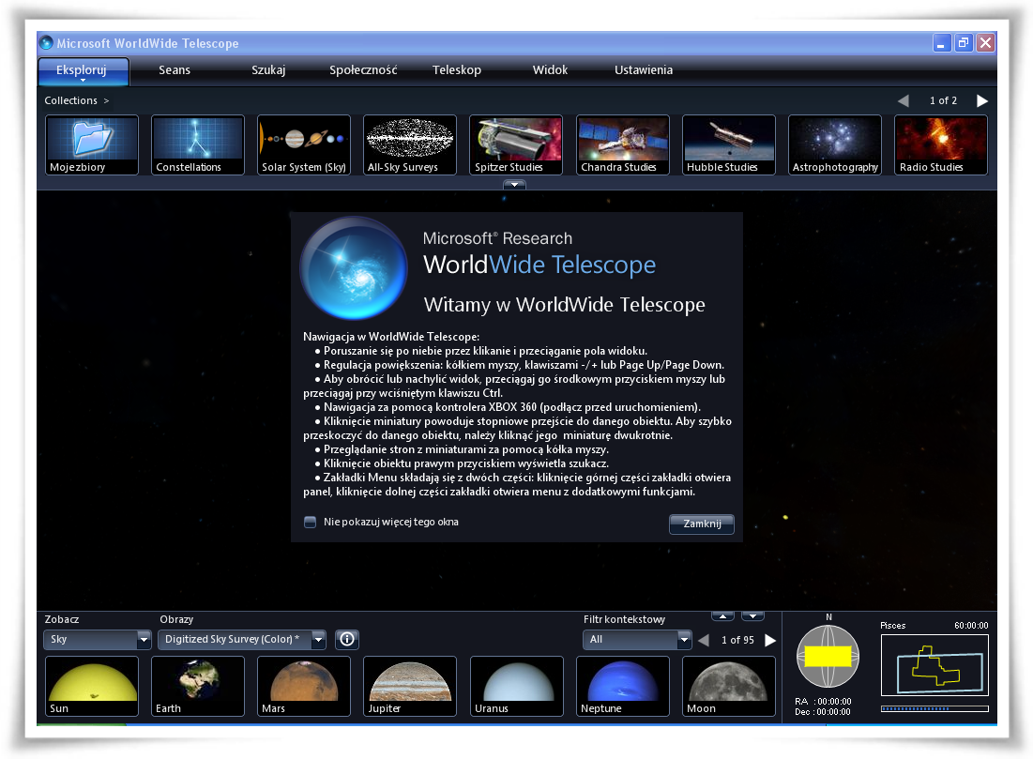Viewport: 1033px width, 759px height.
Task: Select the Spitzer Studies collection
Action: coord(516,144)
